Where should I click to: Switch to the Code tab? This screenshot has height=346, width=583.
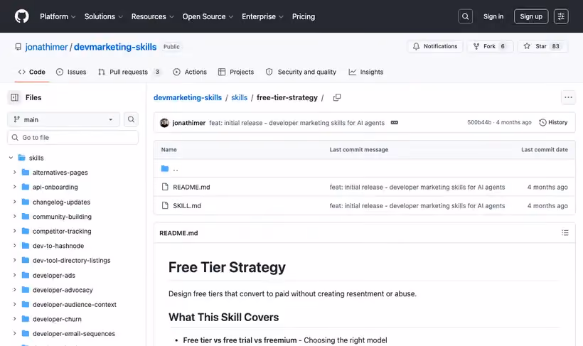click(31, 72)
